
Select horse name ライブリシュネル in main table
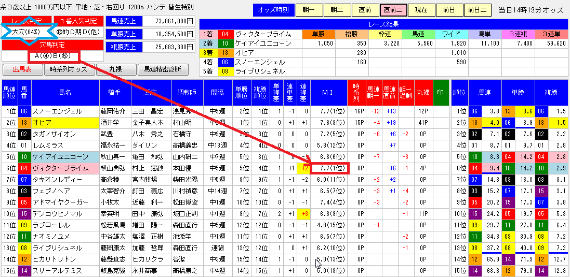[x=65, y=248]
